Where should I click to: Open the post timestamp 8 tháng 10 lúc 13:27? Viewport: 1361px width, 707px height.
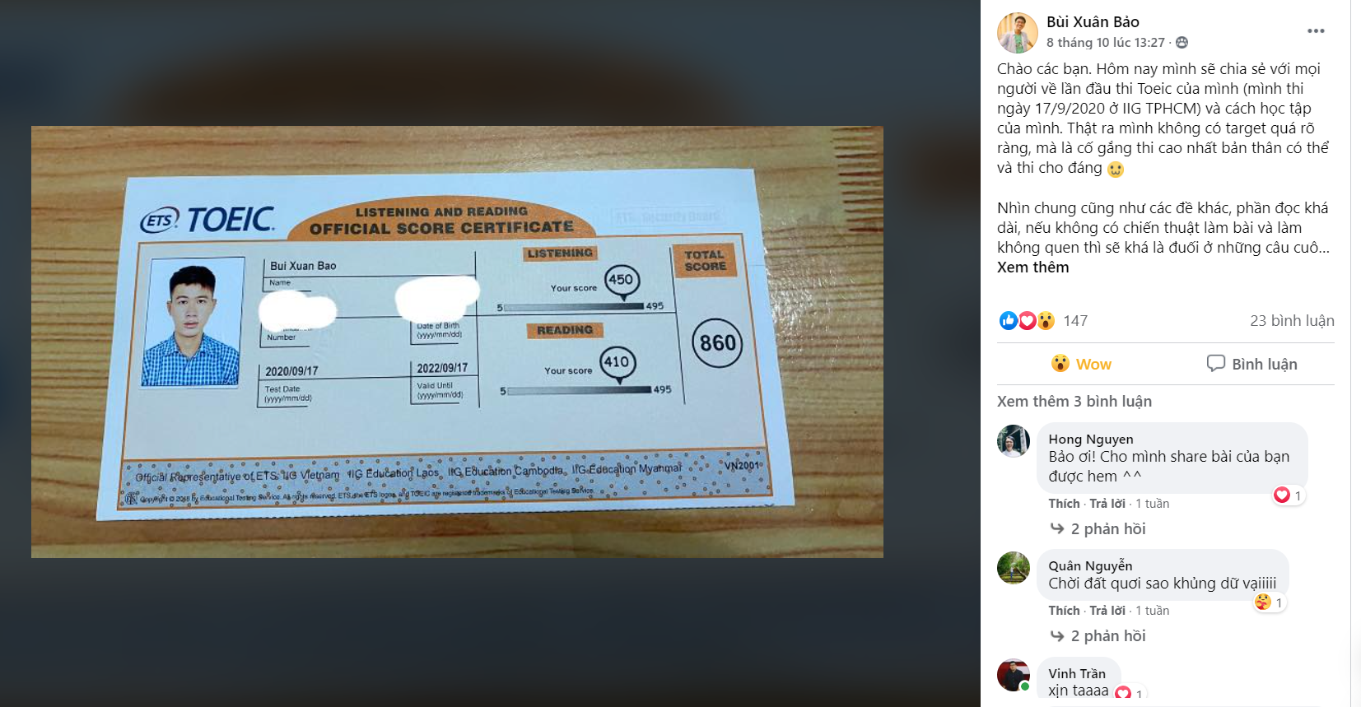click(1106, 43)
